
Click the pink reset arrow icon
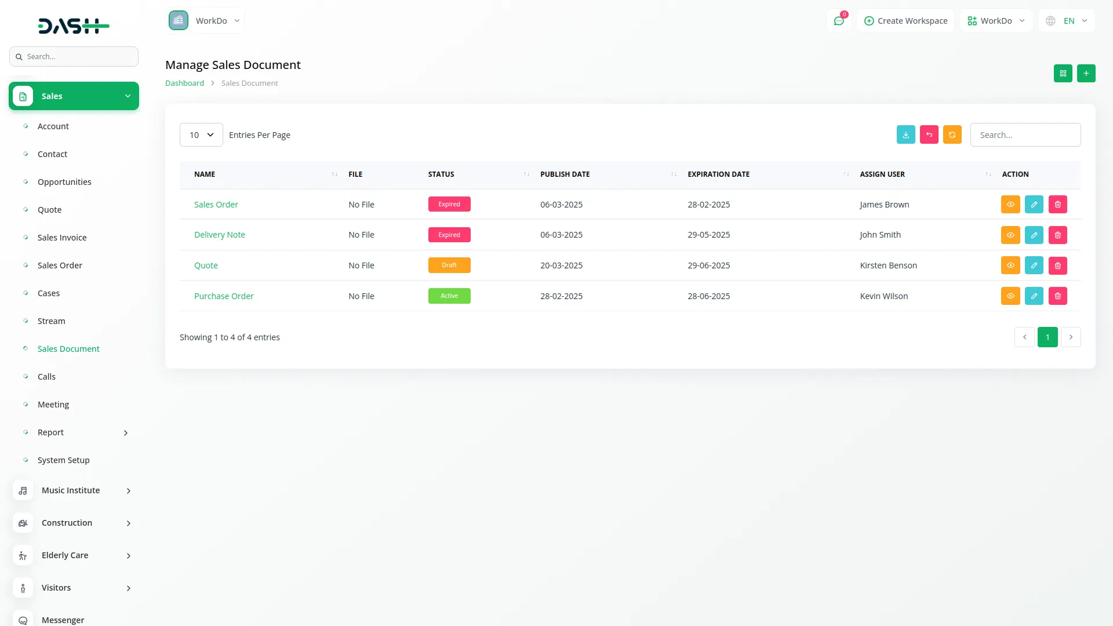929,134
